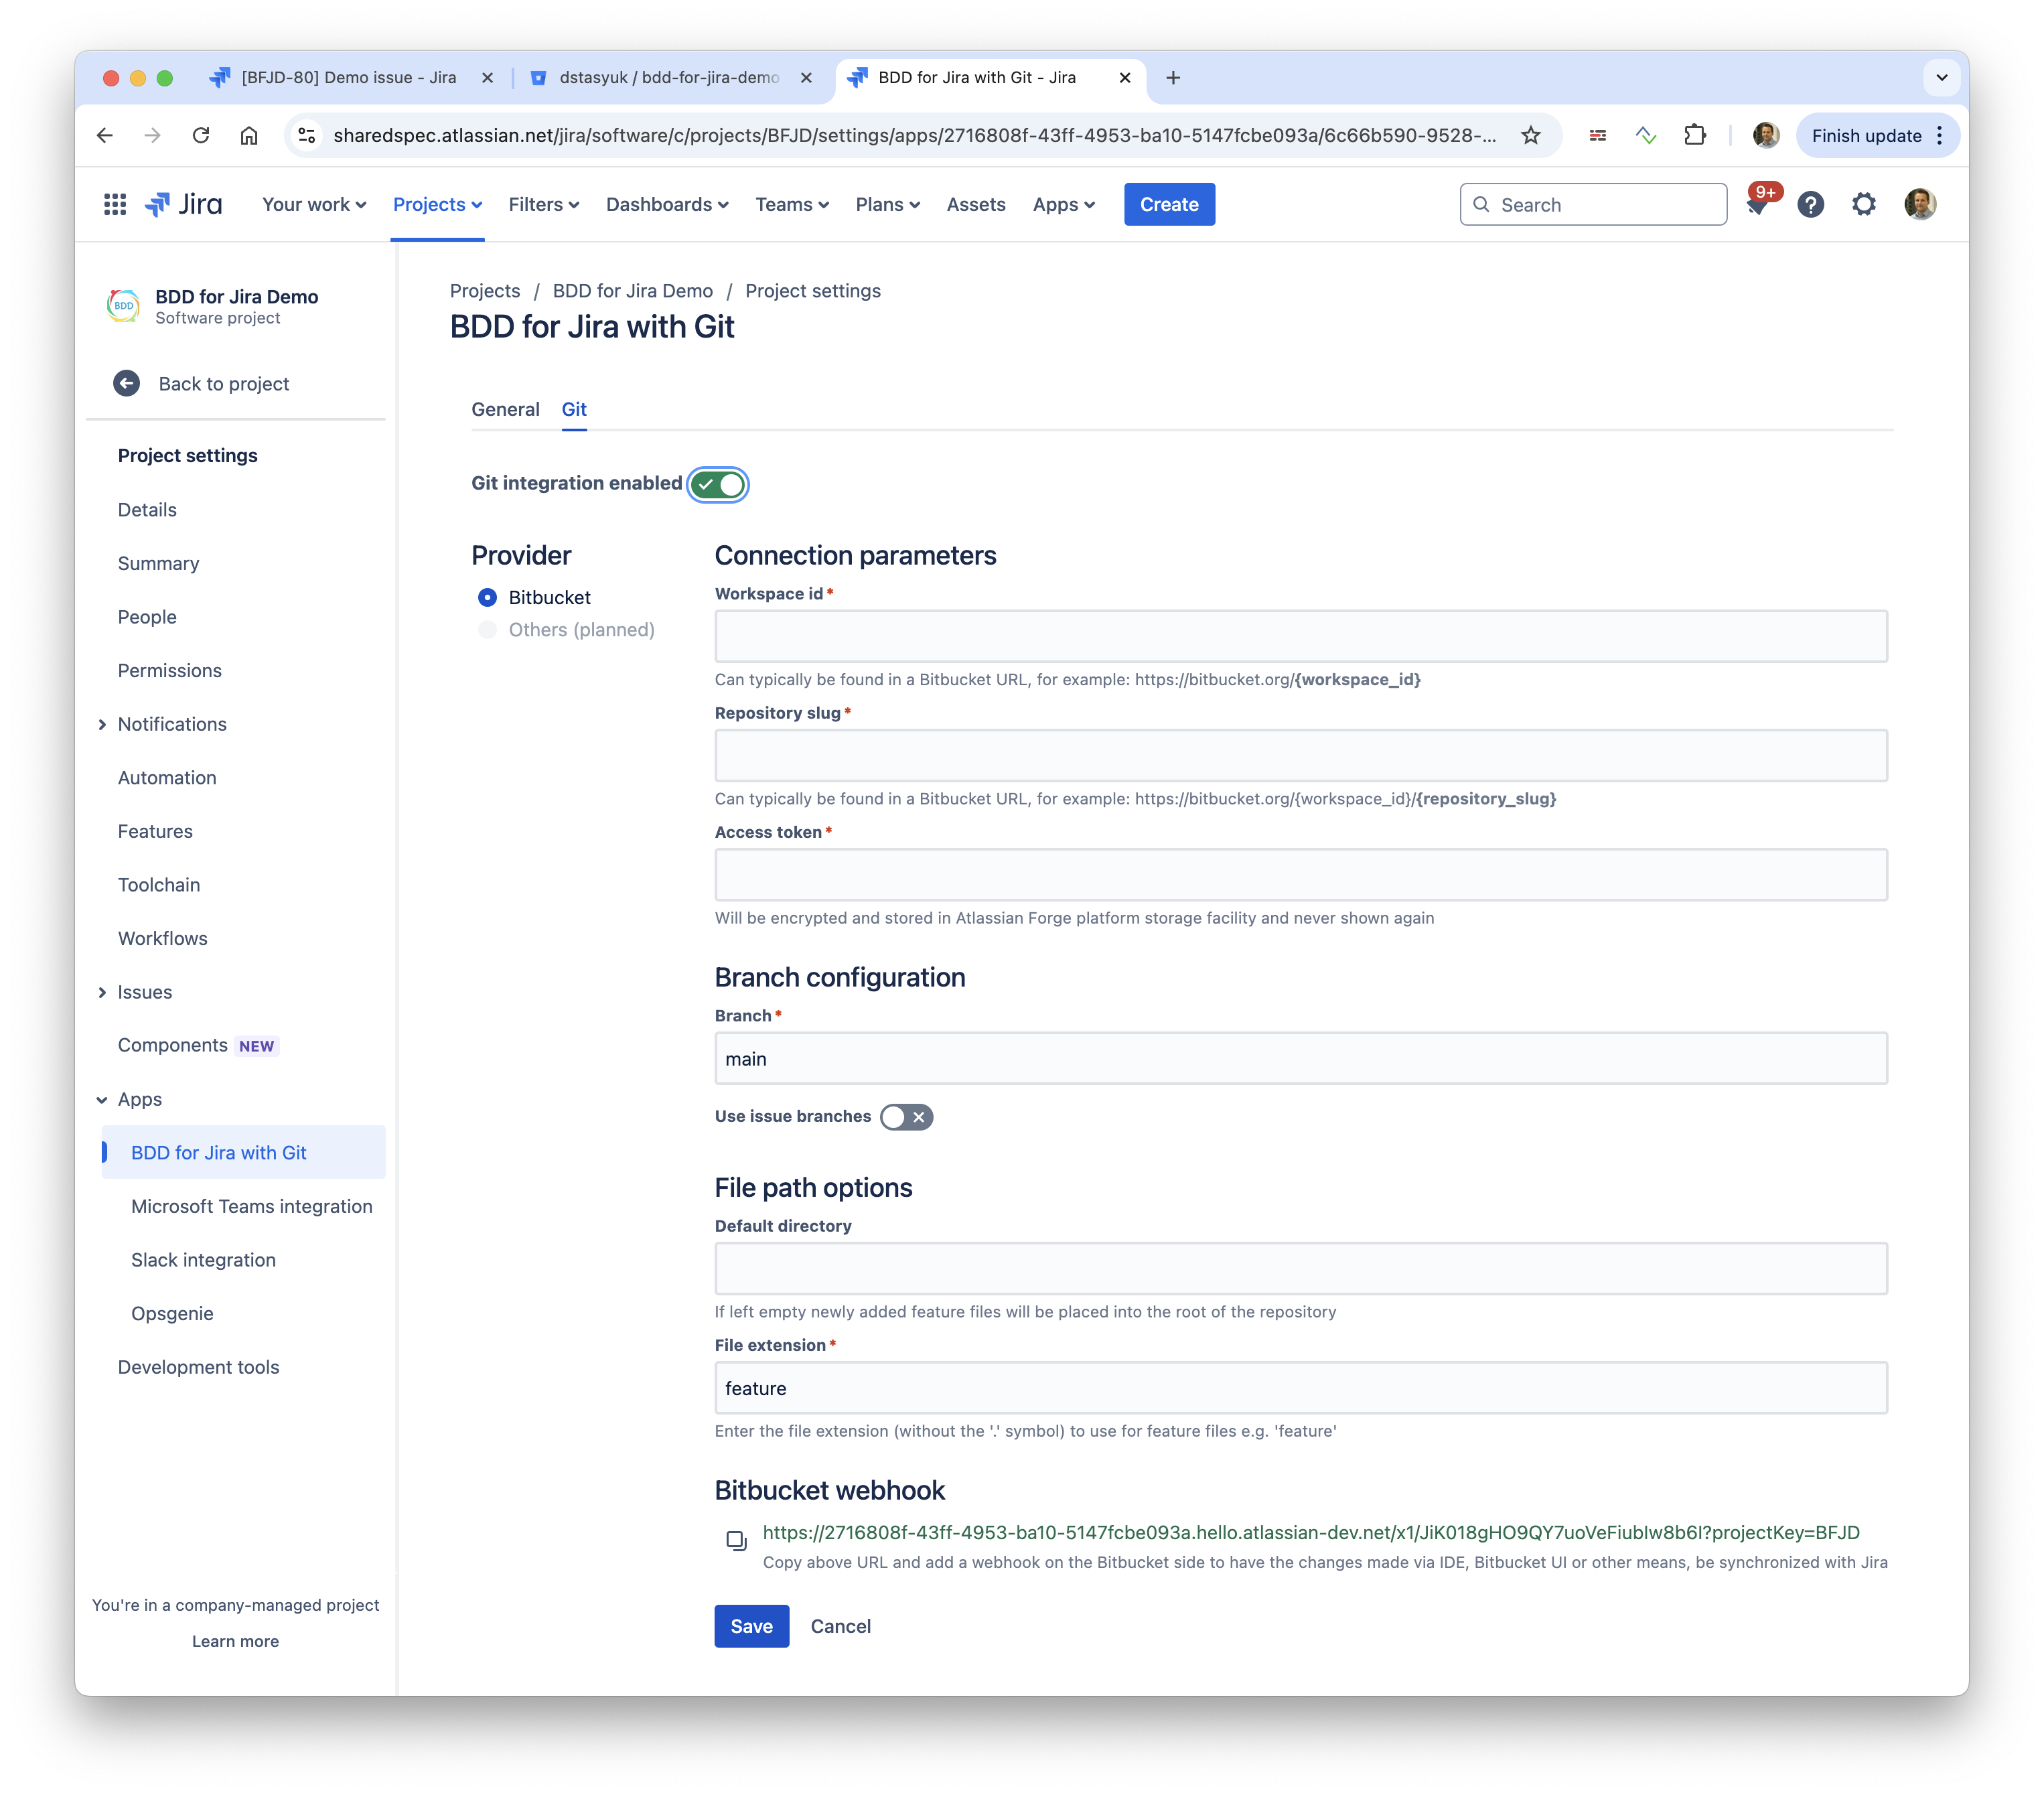Open the browser Extensions puzzle icon

[1694, 135]
